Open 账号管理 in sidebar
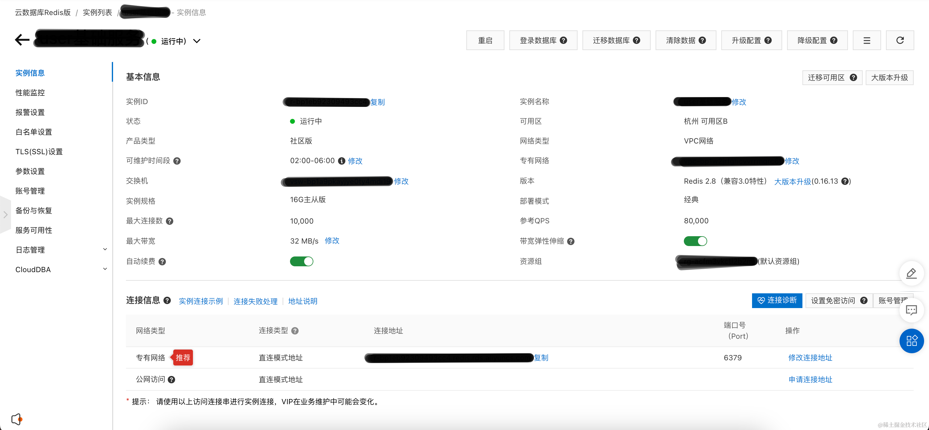 point(30,191)
